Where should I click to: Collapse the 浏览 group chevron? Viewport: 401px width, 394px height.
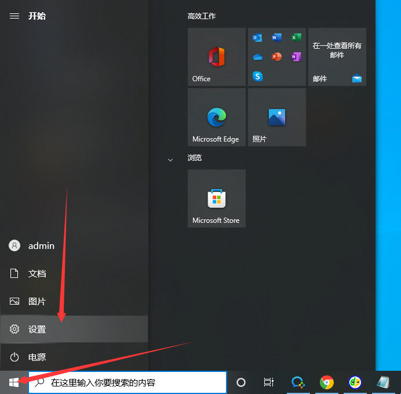click(x=170, y=159)
